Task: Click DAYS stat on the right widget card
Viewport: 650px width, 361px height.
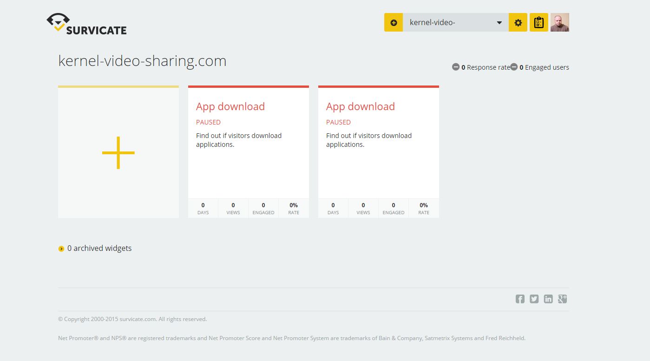Action: pos(333,208)
